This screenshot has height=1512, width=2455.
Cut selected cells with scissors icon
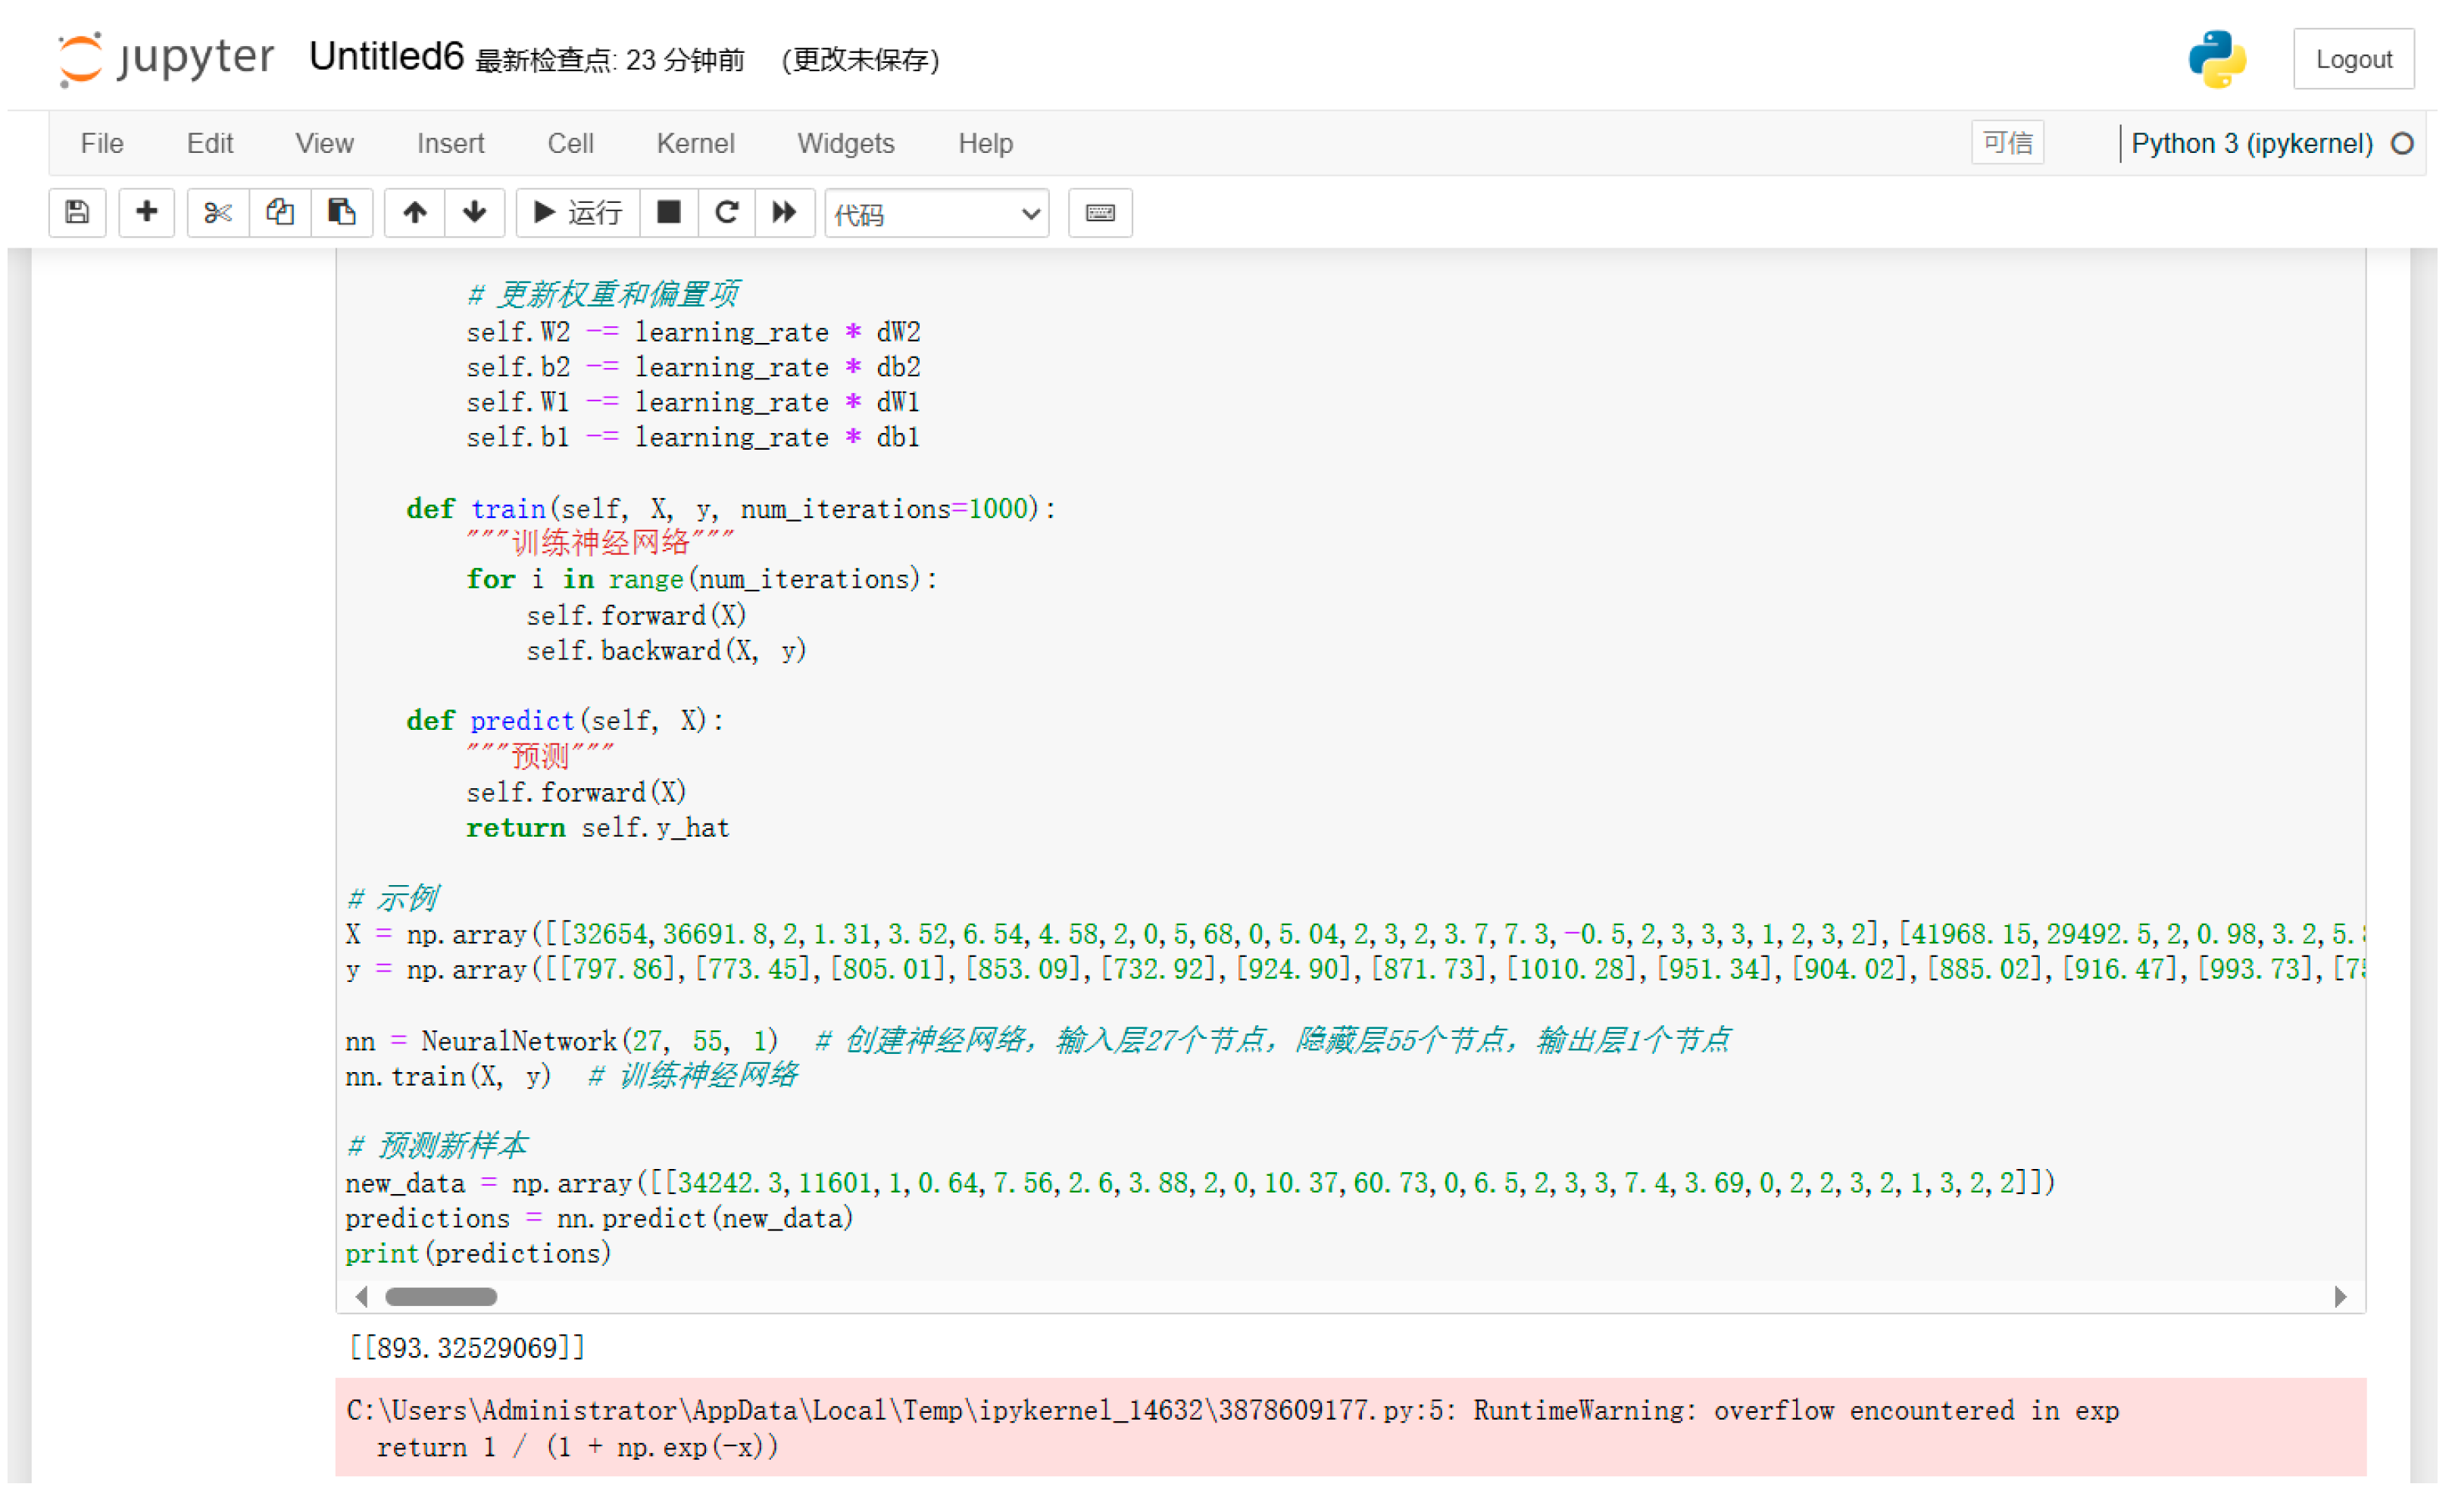point(217,212)
